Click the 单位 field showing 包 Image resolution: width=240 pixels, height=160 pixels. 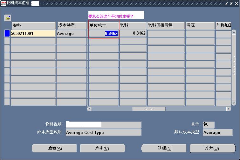pos(209,125)
